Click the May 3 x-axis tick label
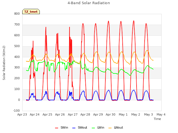Viewport: 178px width, 133px height. pos(149,114)
